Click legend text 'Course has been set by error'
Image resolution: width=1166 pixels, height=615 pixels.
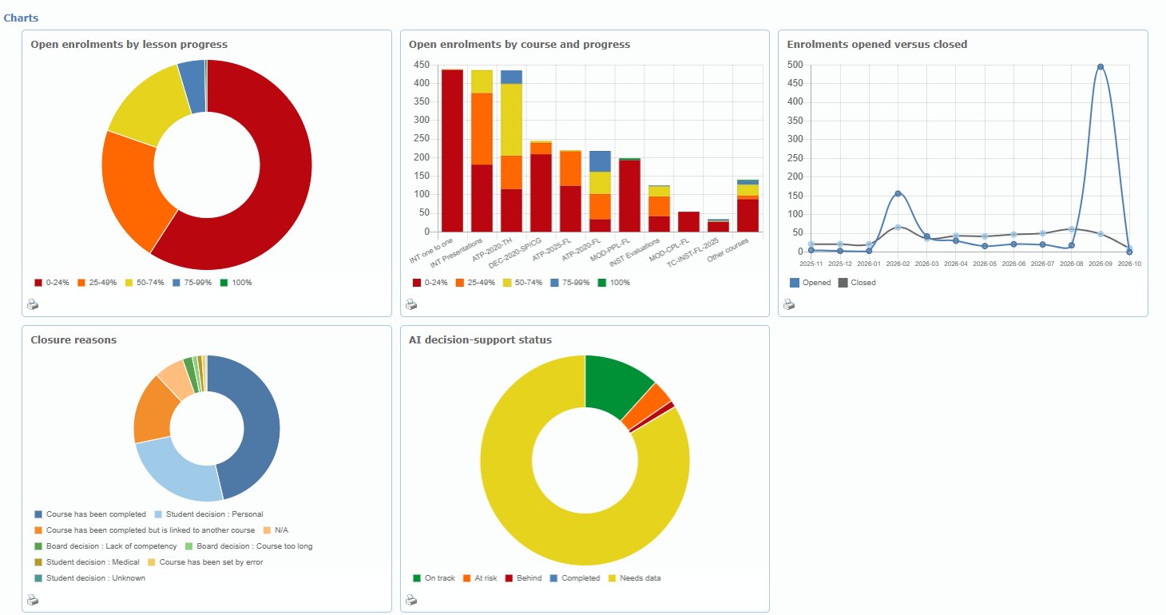pyautogui.click(x=211, y=562)
